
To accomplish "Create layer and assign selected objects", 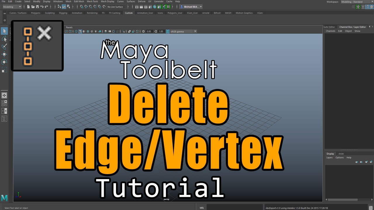I will [371, 162].
